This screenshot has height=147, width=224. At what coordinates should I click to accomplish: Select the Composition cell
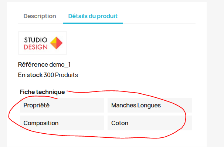[62, 123]
